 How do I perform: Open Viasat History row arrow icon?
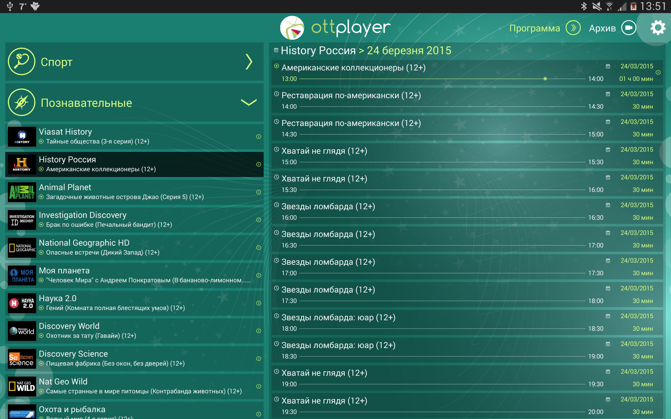(x=258, y=137)
